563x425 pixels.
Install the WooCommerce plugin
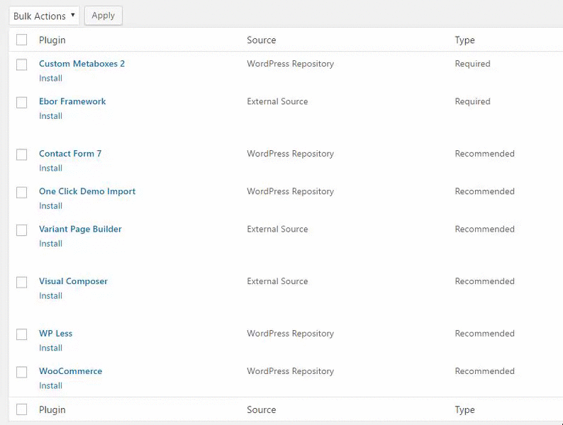click(x=50, y=385)
